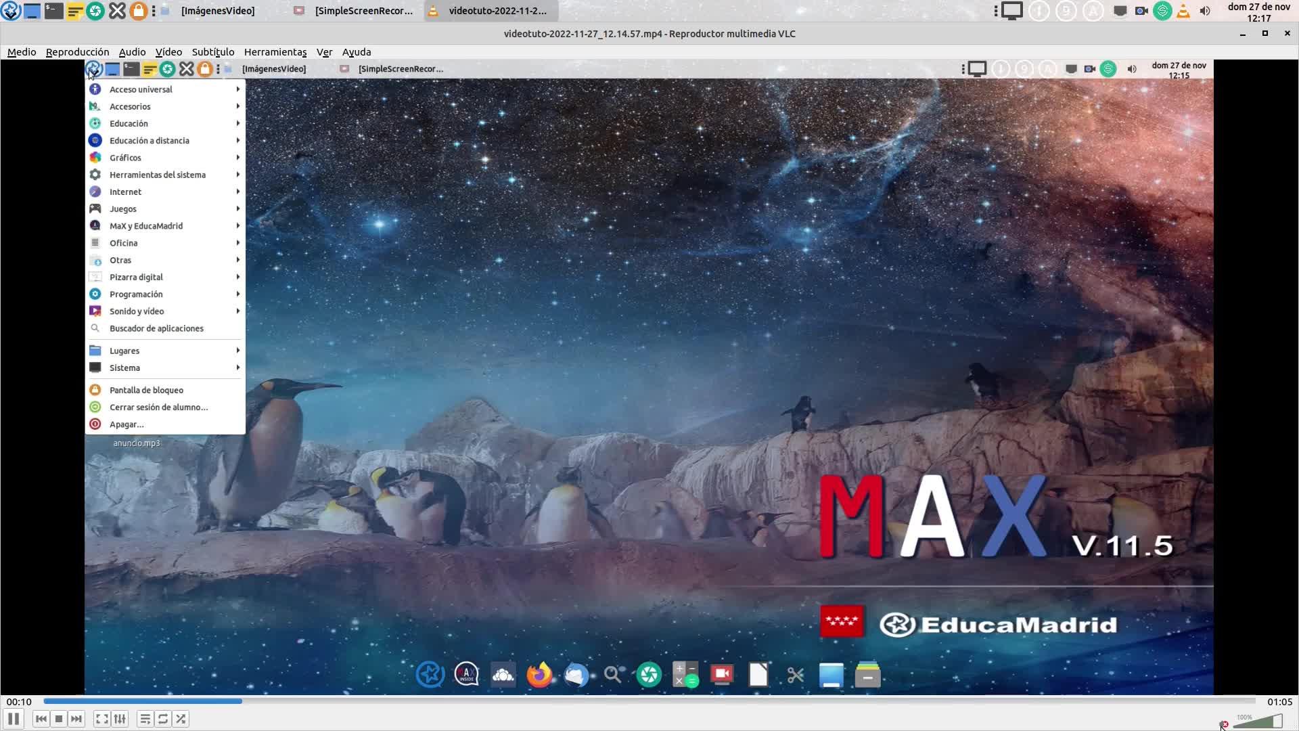Show the VLC playlist
Screen dimensions: 1299x731
145,719
